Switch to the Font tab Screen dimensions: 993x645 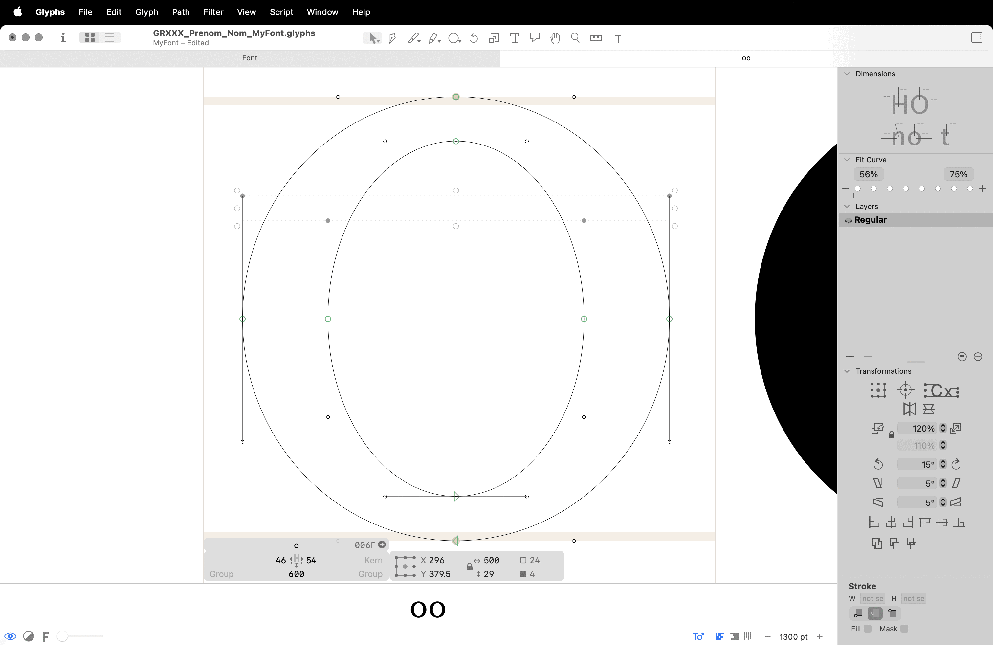point(250,58)
